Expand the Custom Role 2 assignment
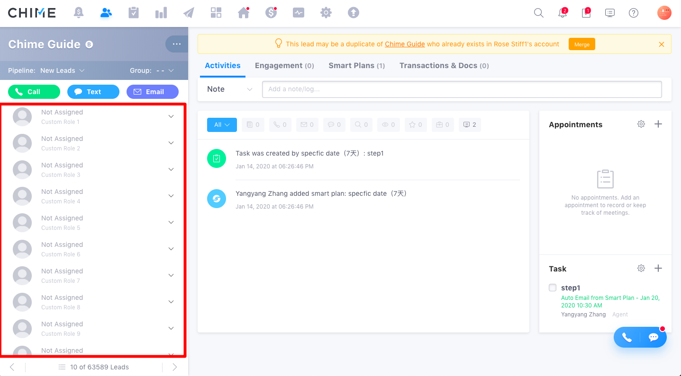 pyautogui.click(x=171, y=143)
